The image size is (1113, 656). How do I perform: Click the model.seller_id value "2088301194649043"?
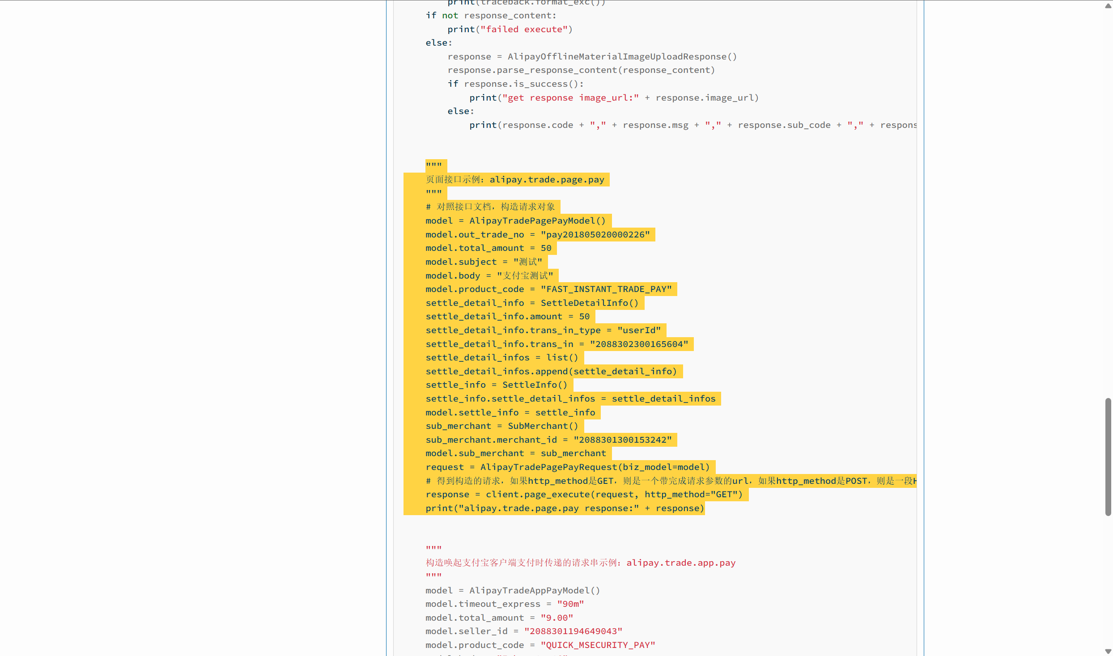[x=573, y=631]
